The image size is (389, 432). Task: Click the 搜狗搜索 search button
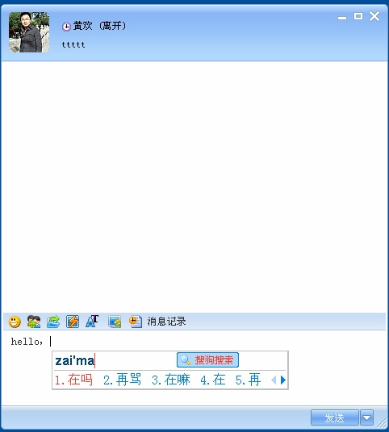pos(207,359)
